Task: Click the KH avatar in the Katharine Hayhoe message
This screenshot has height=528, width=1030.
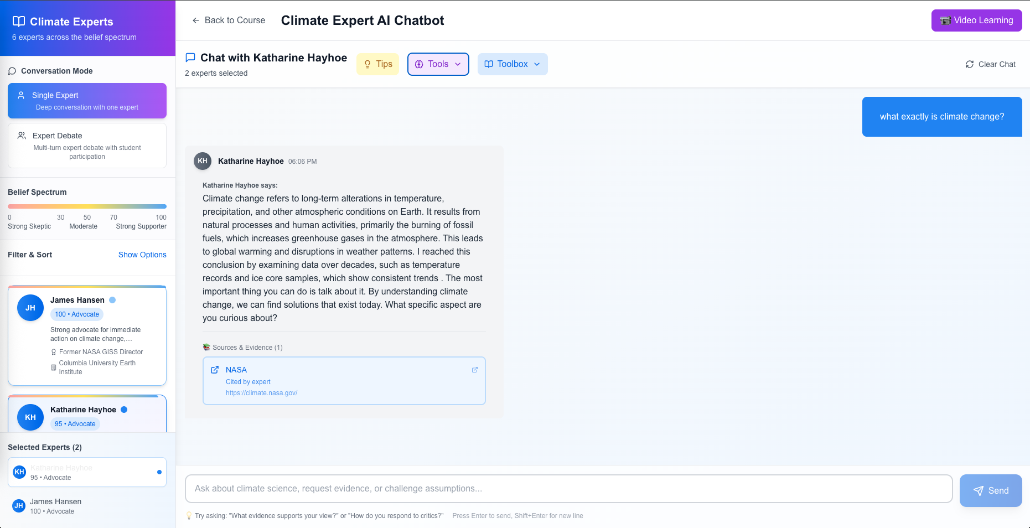Action: [203, 161]
